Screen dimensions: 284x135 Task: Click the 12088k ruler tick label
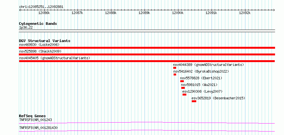coord(111,13)
